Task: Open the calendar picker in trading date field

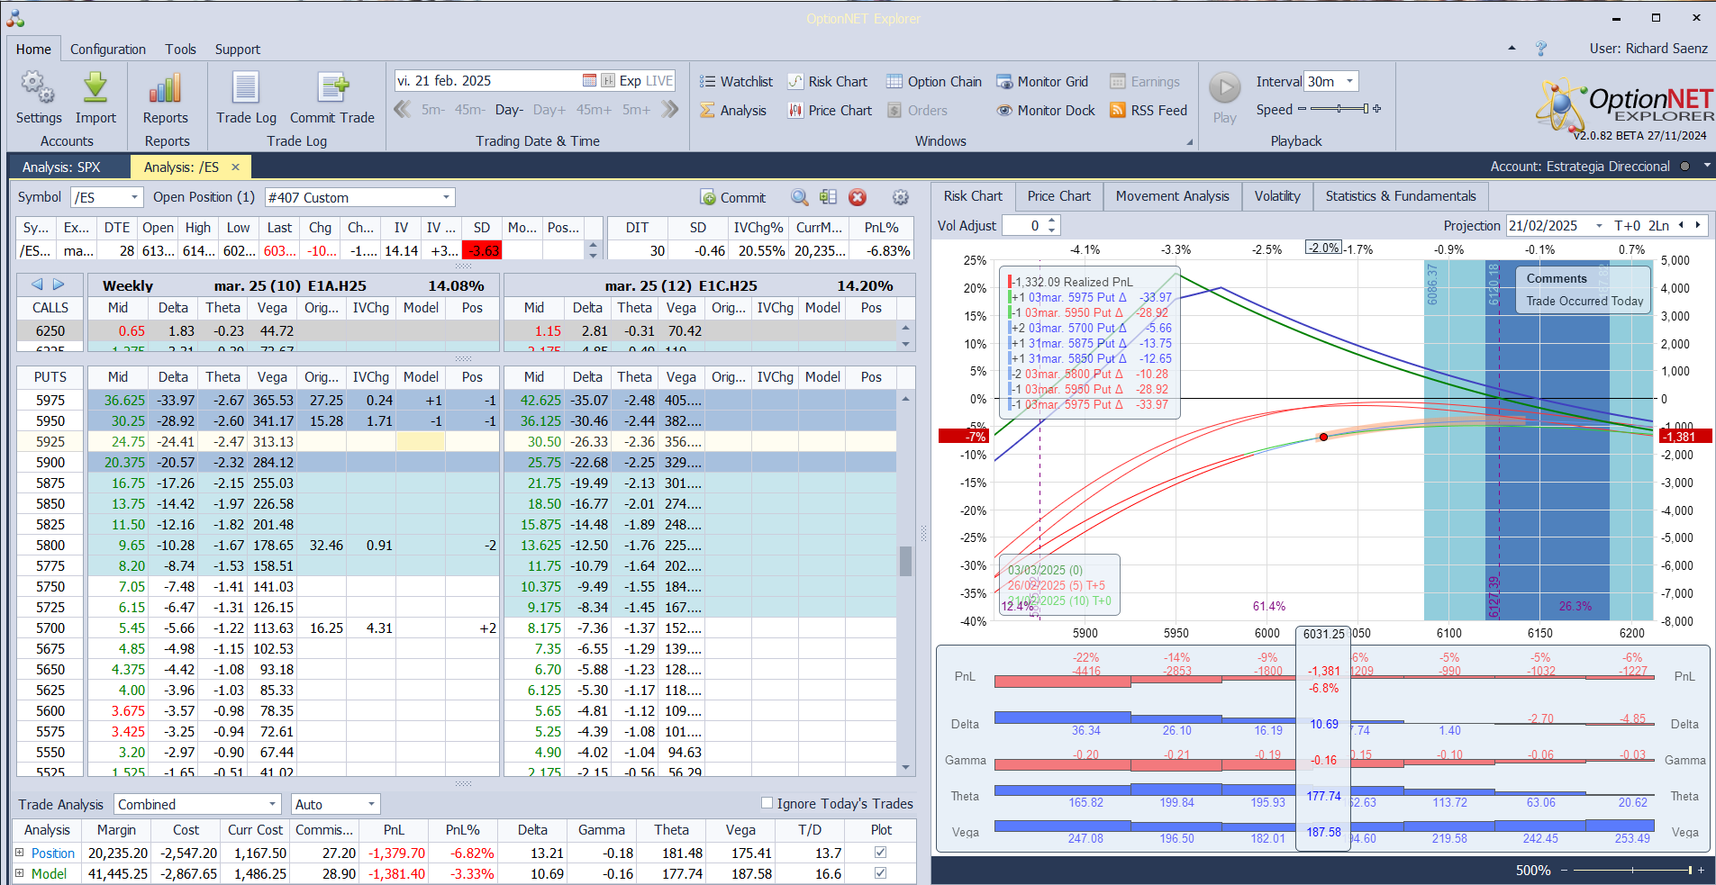Action: [x=589, y=80]
